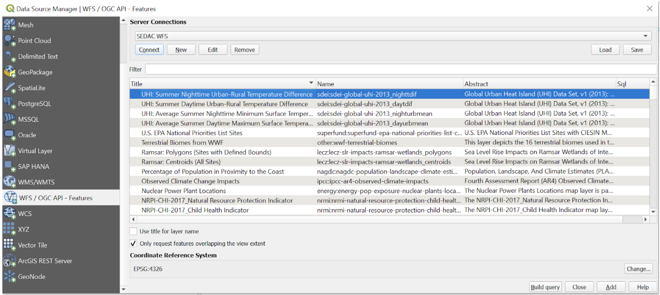Click the WFS / OGC API Features icon
This screenshot has width=660, height=295.
(10, 198)
